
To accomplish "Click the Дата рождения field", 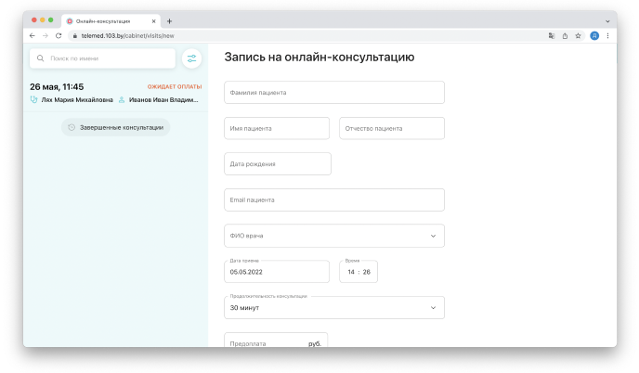I will pos(278,164).
